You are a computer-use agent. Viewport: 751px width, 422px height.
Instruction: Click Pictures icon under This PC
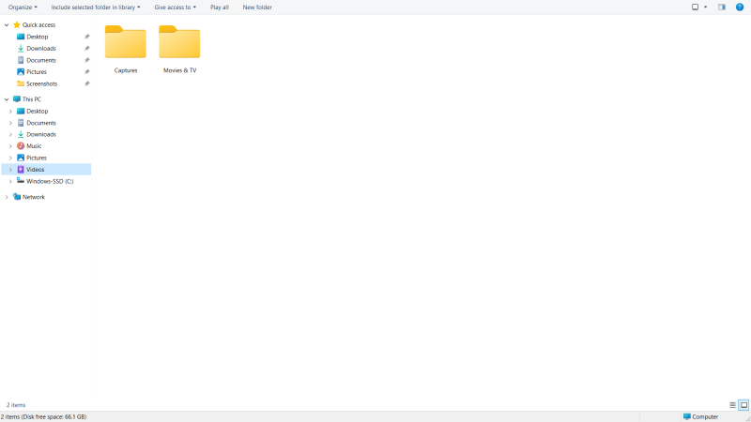[x=21, y=158]
